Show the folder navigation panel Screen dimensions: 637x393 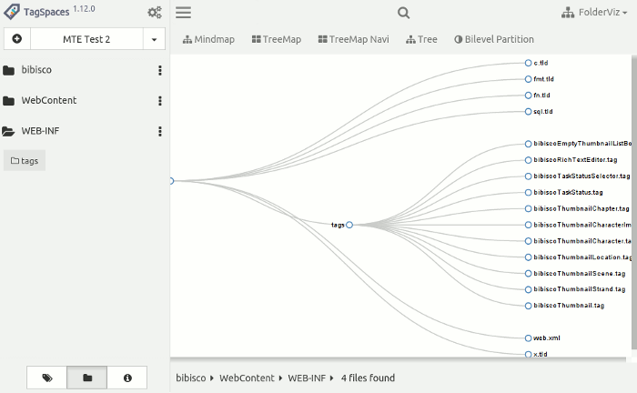tap(87, 378)
